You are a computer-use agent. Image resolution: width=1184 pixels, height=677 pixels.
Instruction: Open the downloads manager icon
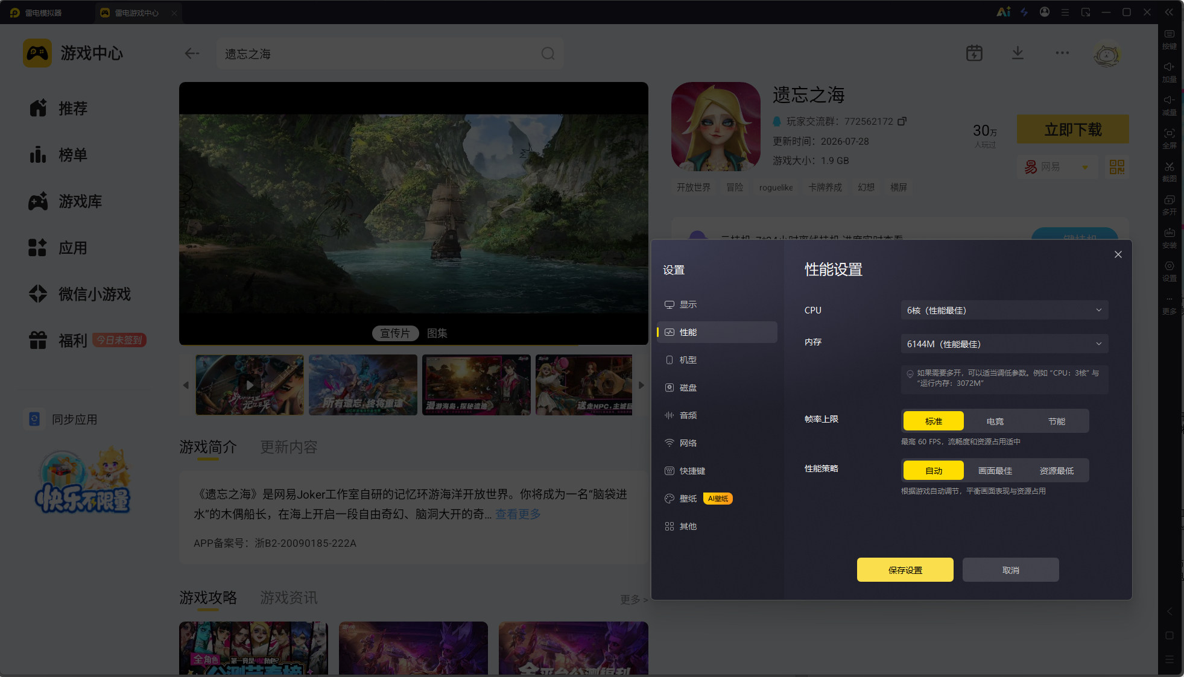(x=1018, y=53)
